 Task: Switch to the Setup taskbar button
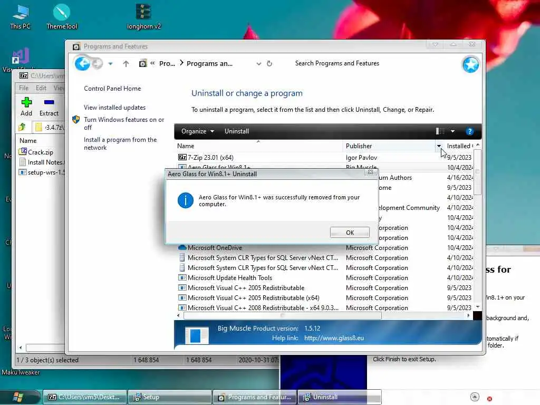(170, 397)
